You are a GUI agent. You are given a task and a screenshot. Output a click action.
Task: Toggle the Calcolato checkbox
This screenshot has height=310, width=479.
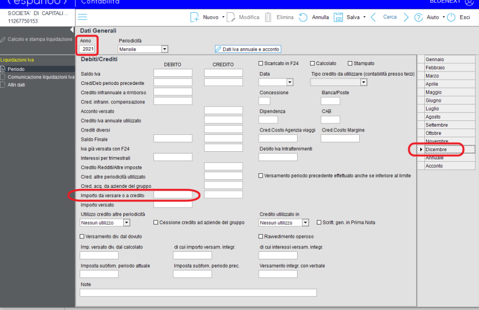[312, 63]
